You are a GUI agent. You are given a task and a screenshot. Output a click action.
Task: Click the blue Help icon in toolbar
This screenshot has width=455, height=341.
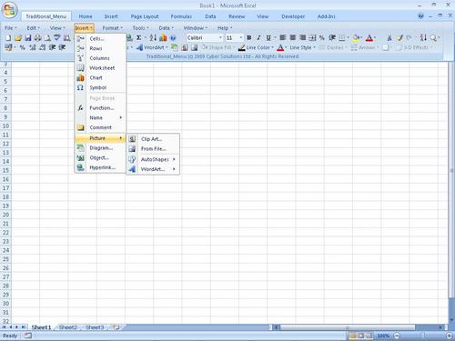173,38
